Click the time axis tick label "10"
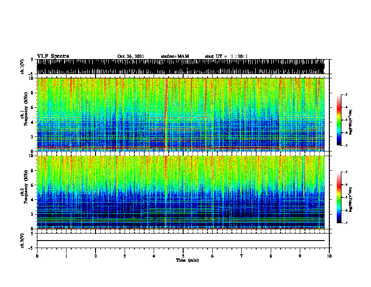Viewport: 371px width, 287px height. (329, 256)
